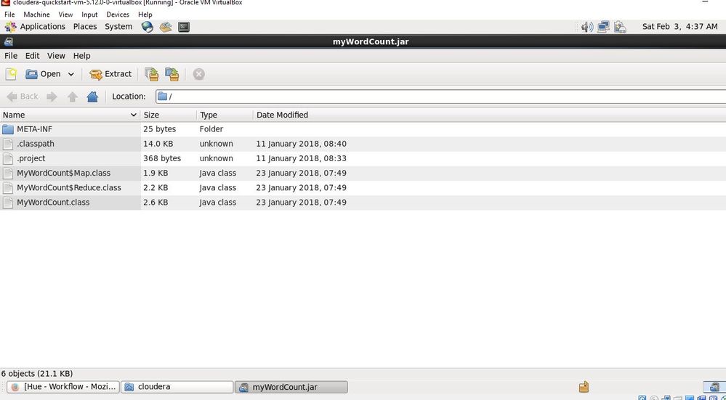Screen dimensions: 726x400
Task: Click the .project file icon
Action: pos(8,158)
